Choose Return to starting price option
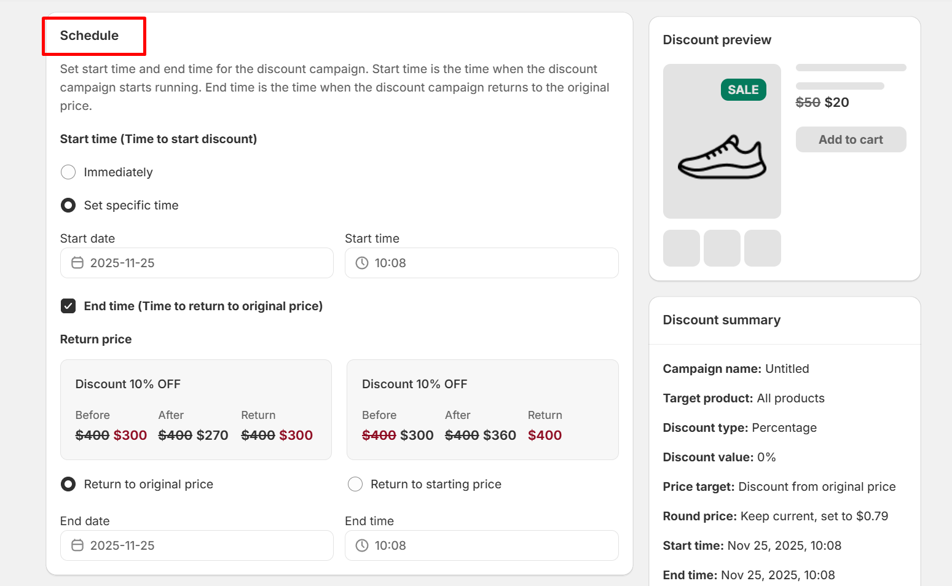Viewport: 952px width, 586px height. [x=355, y=484]
